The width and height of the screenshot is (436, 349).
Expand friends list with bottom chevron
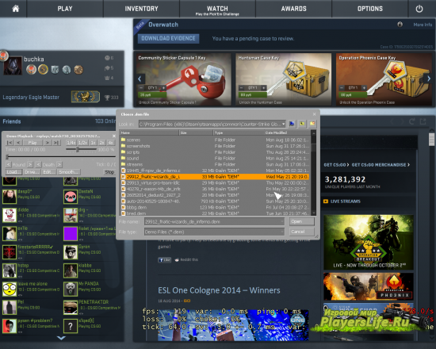click(x=61, y=338)
